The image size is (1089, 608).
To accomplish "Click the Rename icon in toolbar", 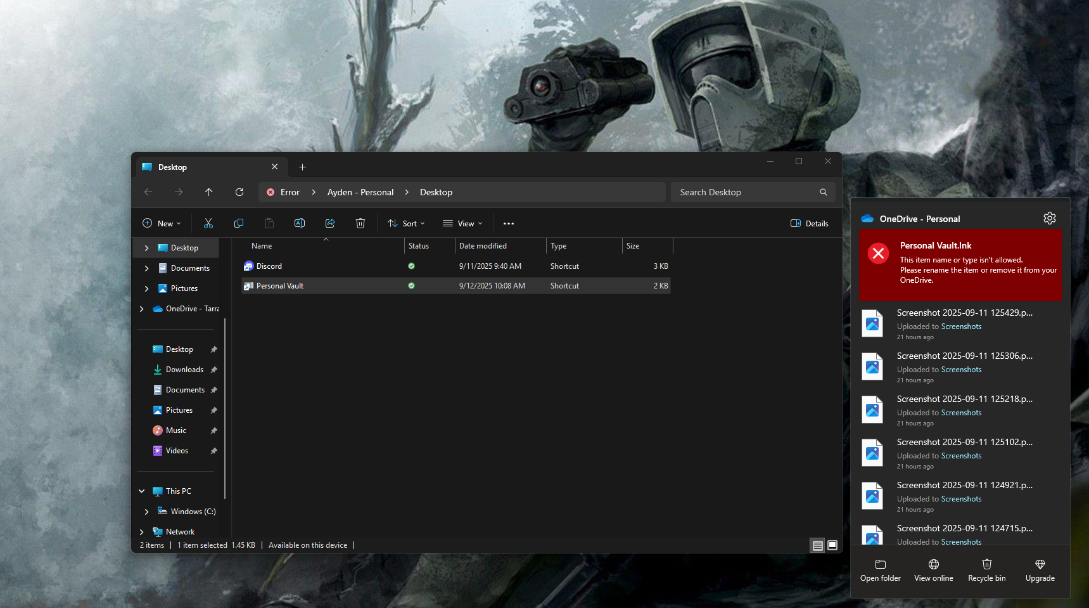I will coord(300,223).
